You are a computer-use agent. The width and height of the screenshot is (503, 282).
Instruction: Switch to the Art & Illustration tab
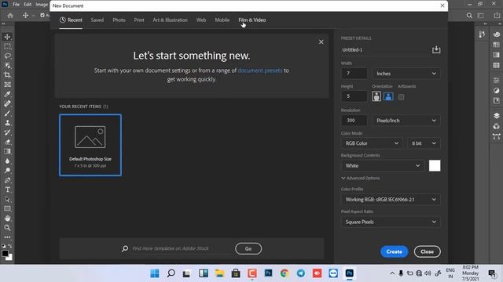[x=170, y=20]
